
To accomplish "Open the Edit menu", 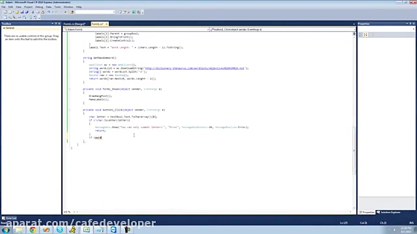I will [x=11, y=7].
